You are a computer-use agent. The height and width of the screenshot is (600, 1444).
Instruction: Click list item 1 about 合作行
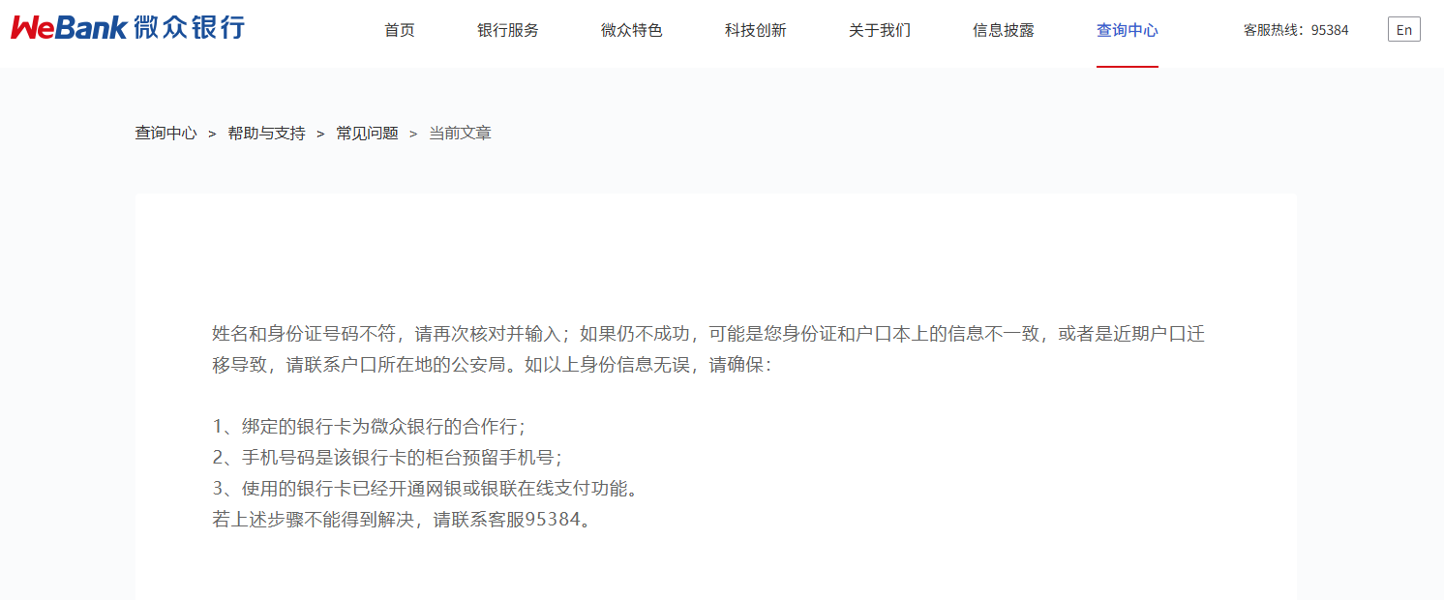tap(369, 427)
